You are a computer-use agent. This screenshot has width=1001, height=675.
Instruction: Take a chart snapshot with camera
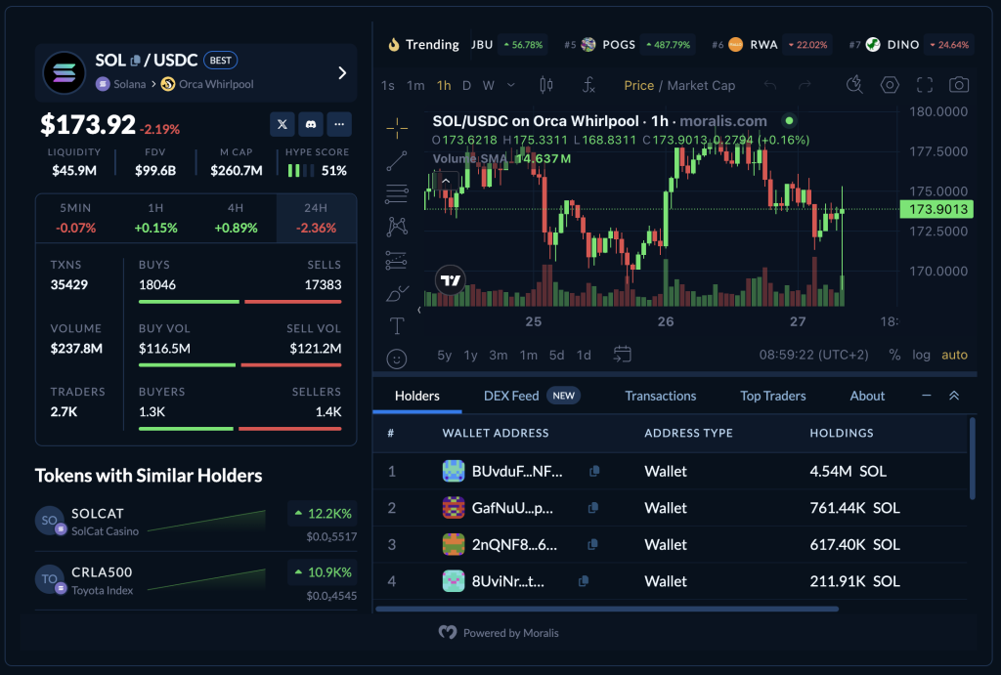(x=959, y=85)
